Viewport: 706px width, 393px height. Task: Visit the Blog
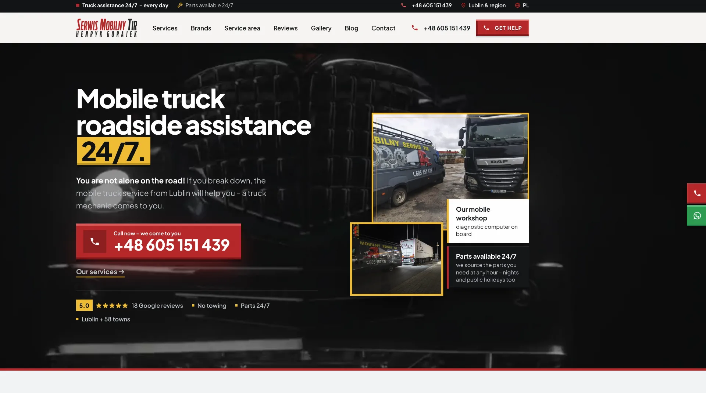(x=351, y=28)
